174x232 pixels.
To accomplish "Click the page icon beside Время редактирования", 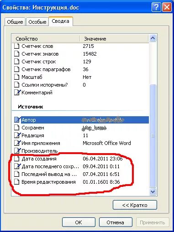I will 17,182.
